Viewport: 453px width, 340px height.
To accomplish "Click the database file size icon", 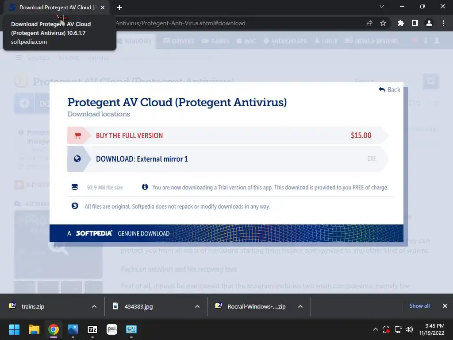I will coord(75,187).
